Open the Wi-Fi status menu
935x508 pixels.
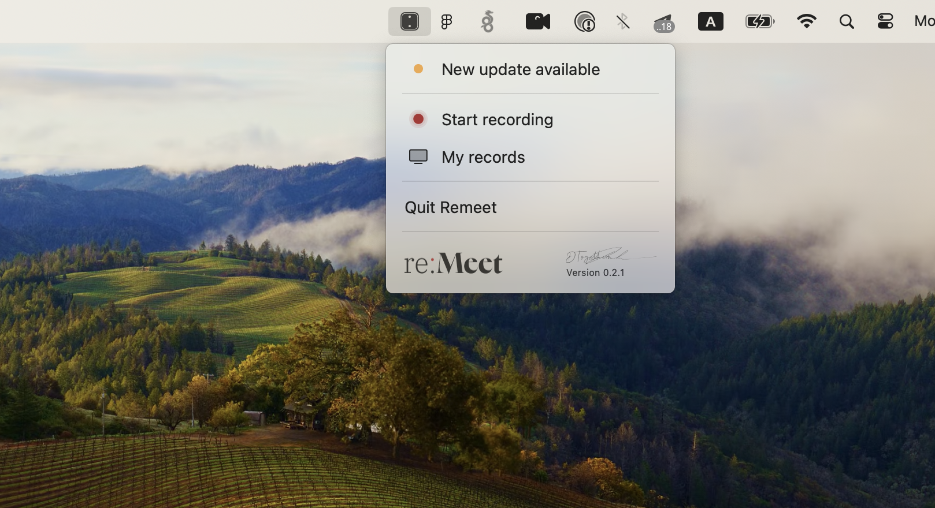click(806, 22)
